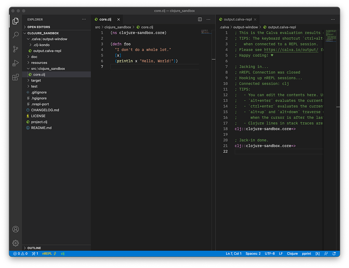This screenshot has width=349, height=268.
Task: Toggle the paredit [λ] status bar item
Action: coord(318,254)
